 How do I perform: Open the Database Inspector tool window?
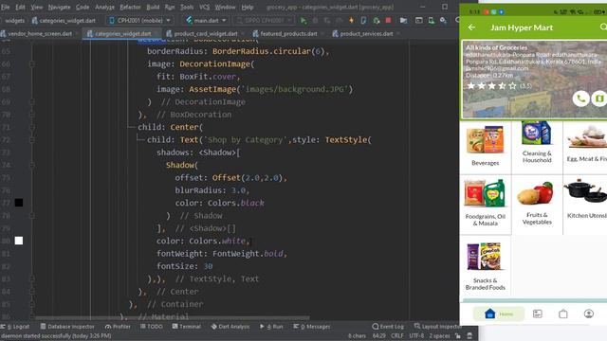(x=67, y=327)
